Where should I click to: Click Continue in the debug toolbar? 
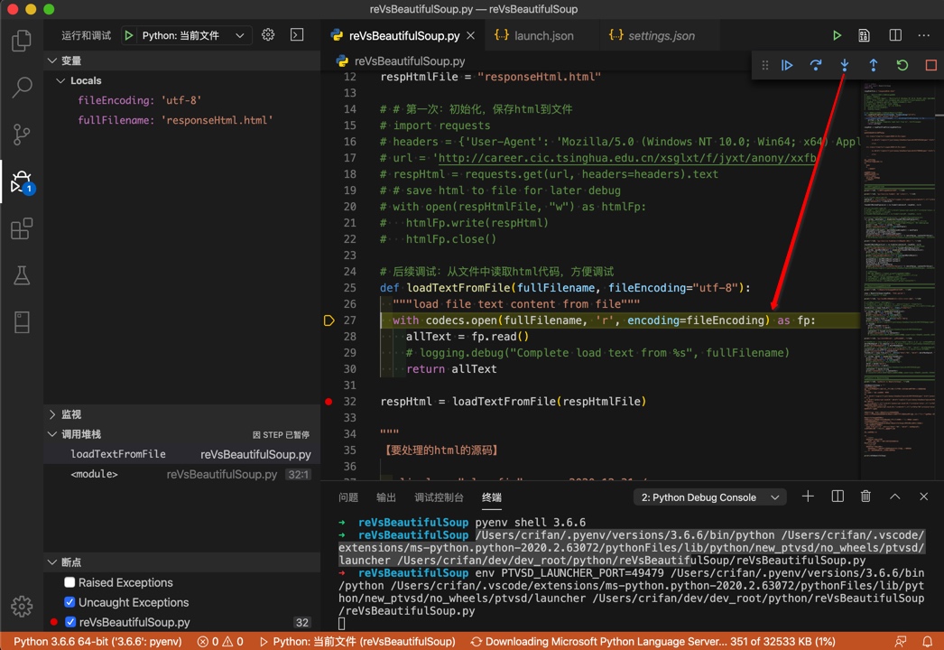(787, 65)
